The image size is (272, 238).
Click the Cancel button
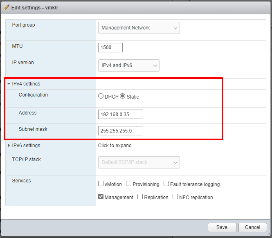[x=252, y=227]
